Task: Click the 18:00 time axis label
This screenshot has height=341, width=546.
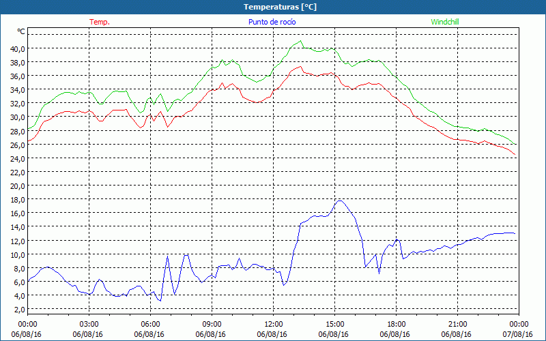Action: pos(397,325)
